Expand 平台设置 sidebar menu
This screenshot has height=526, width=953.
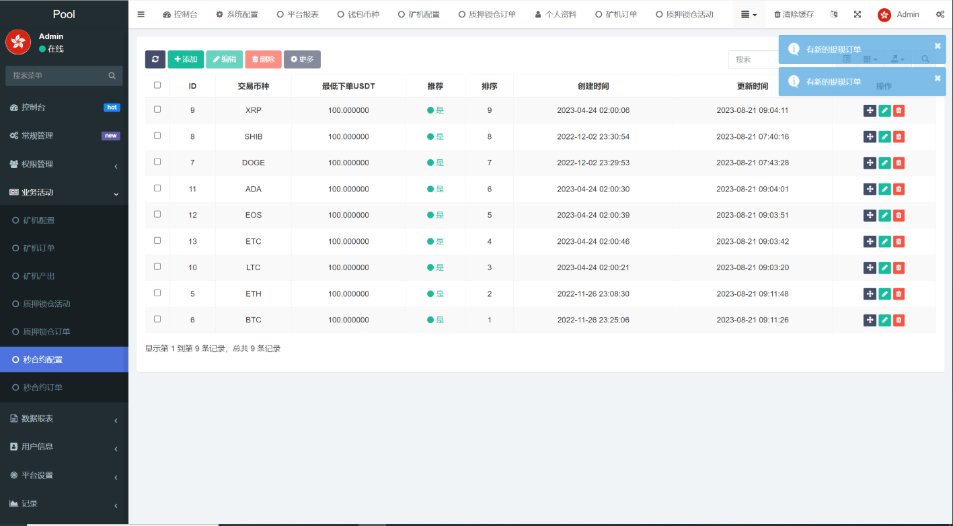[64, 475]
